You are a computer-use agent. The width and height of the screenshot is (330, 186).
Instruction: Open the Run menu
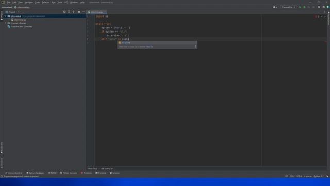(x=54, y=2)
